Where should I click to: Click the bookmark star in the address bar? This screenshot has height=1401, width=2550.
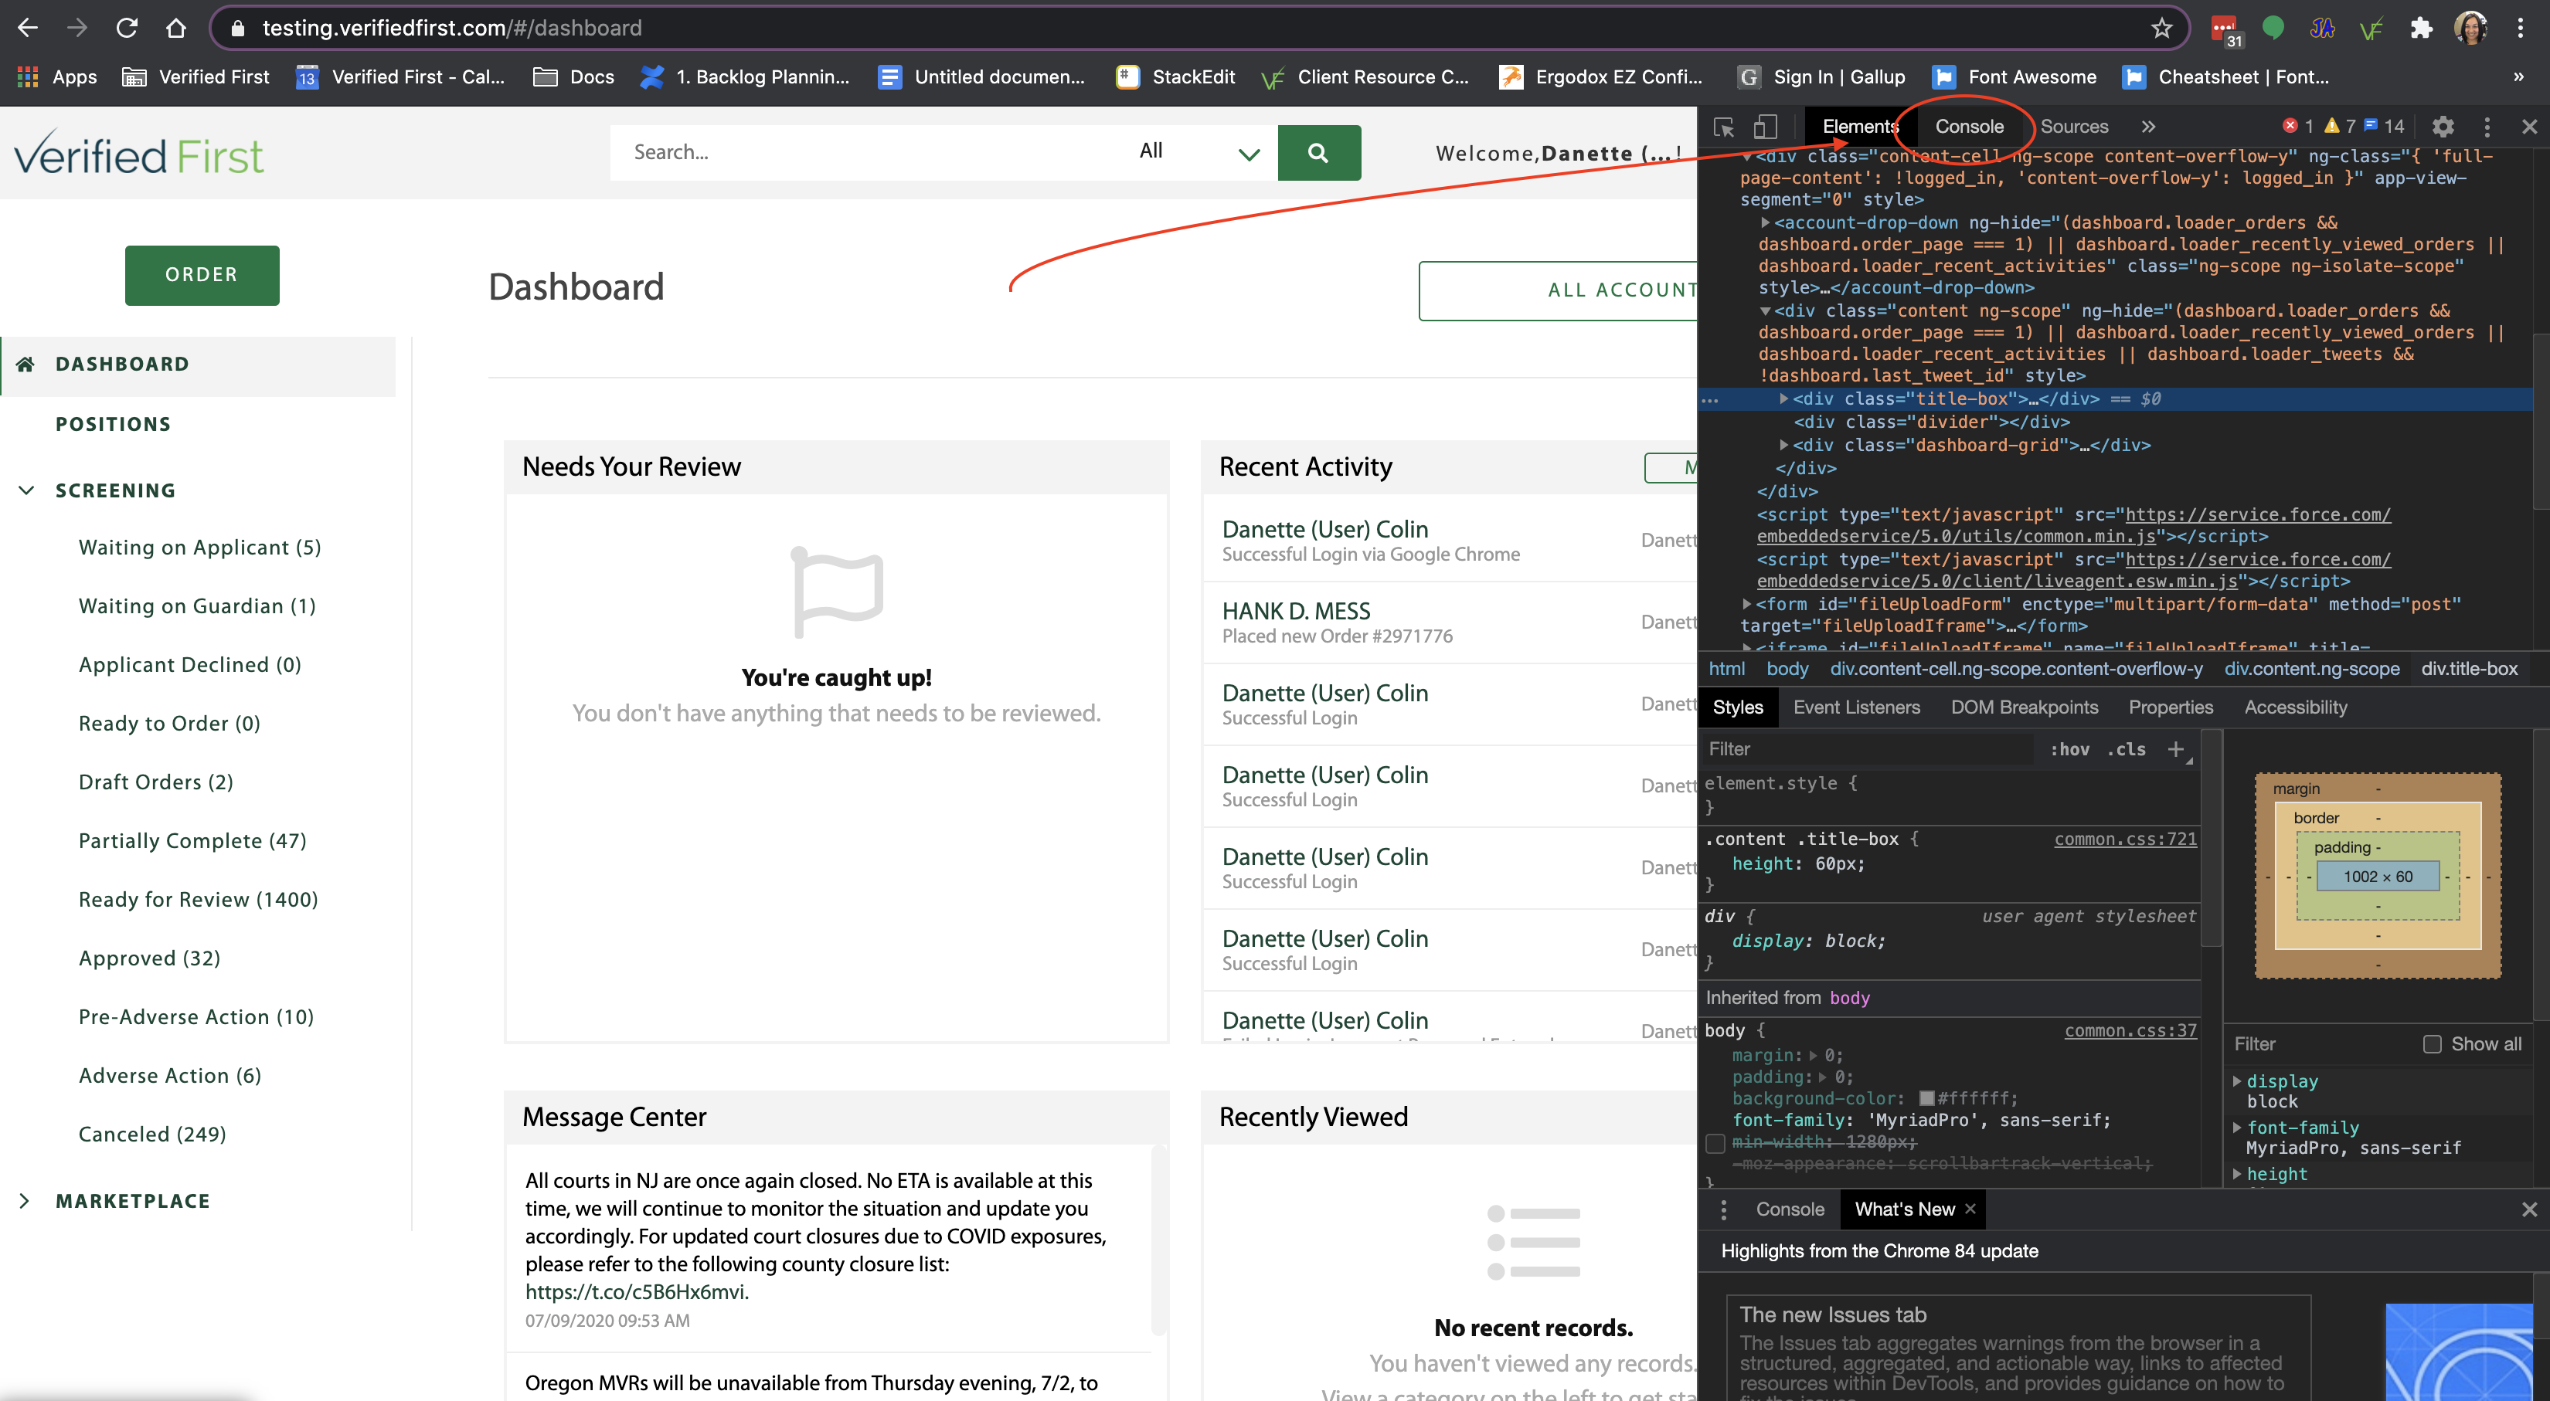2161,28
